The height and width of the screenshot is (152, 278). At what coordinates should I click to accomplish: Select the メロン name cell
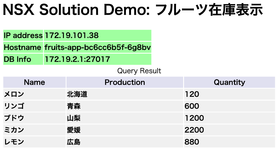14,94
